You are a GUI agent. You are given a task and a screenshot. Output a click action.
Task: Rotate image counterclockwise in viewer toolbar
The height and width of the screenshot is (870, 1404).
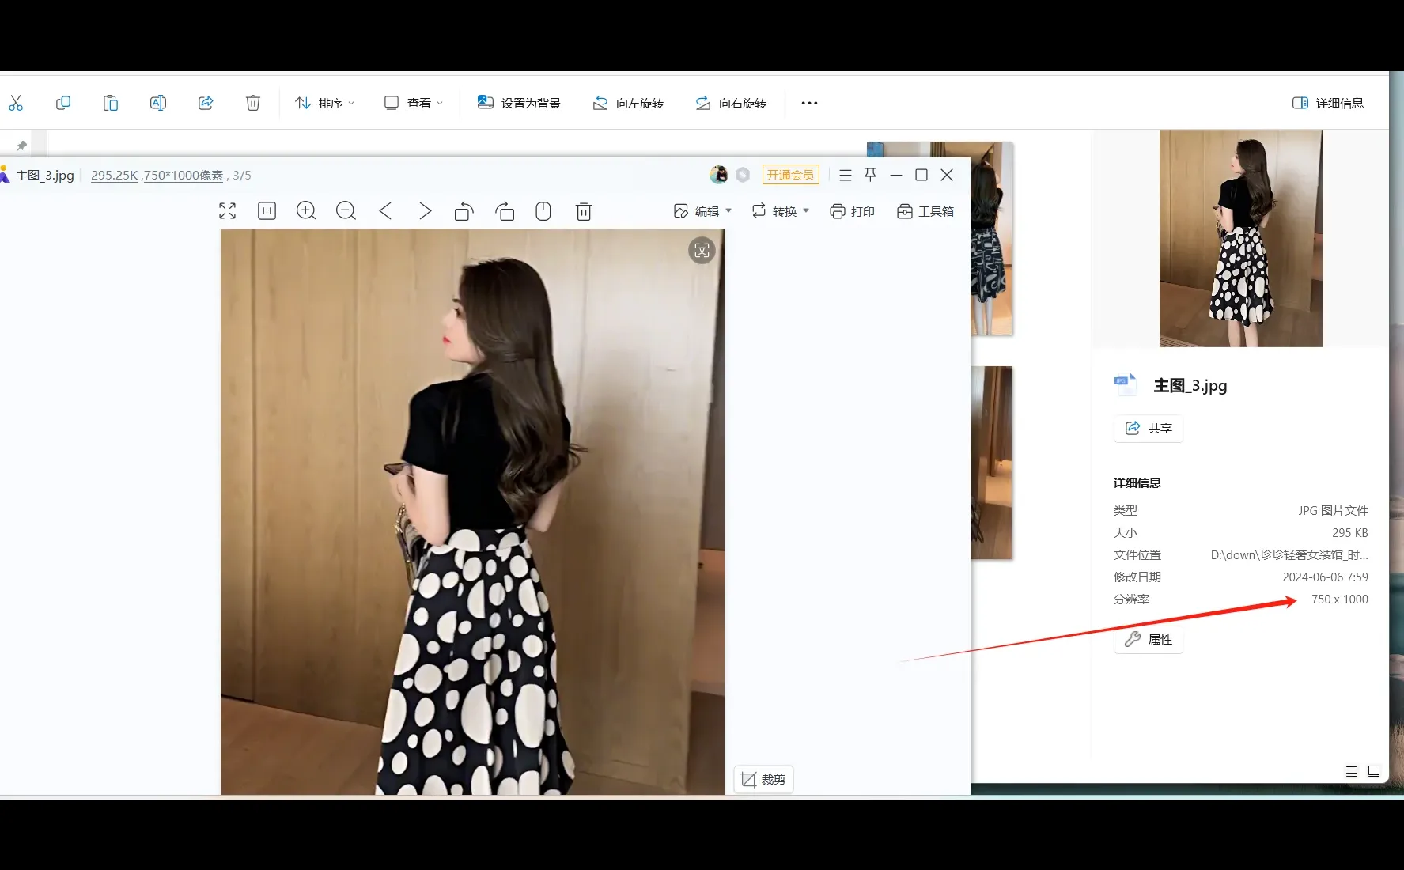464,211
